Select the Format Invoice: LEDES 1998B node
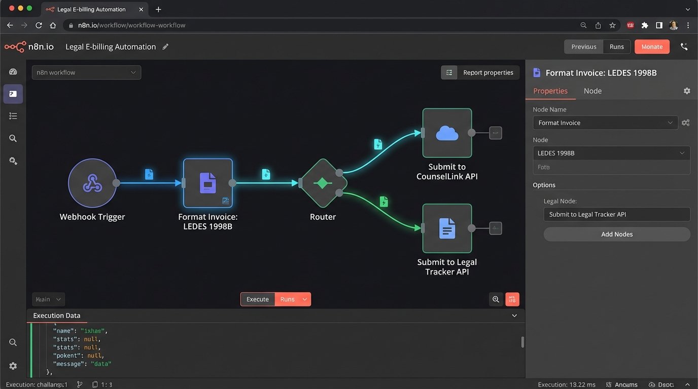Screen dimensions: 698x389 pos(208,182)
